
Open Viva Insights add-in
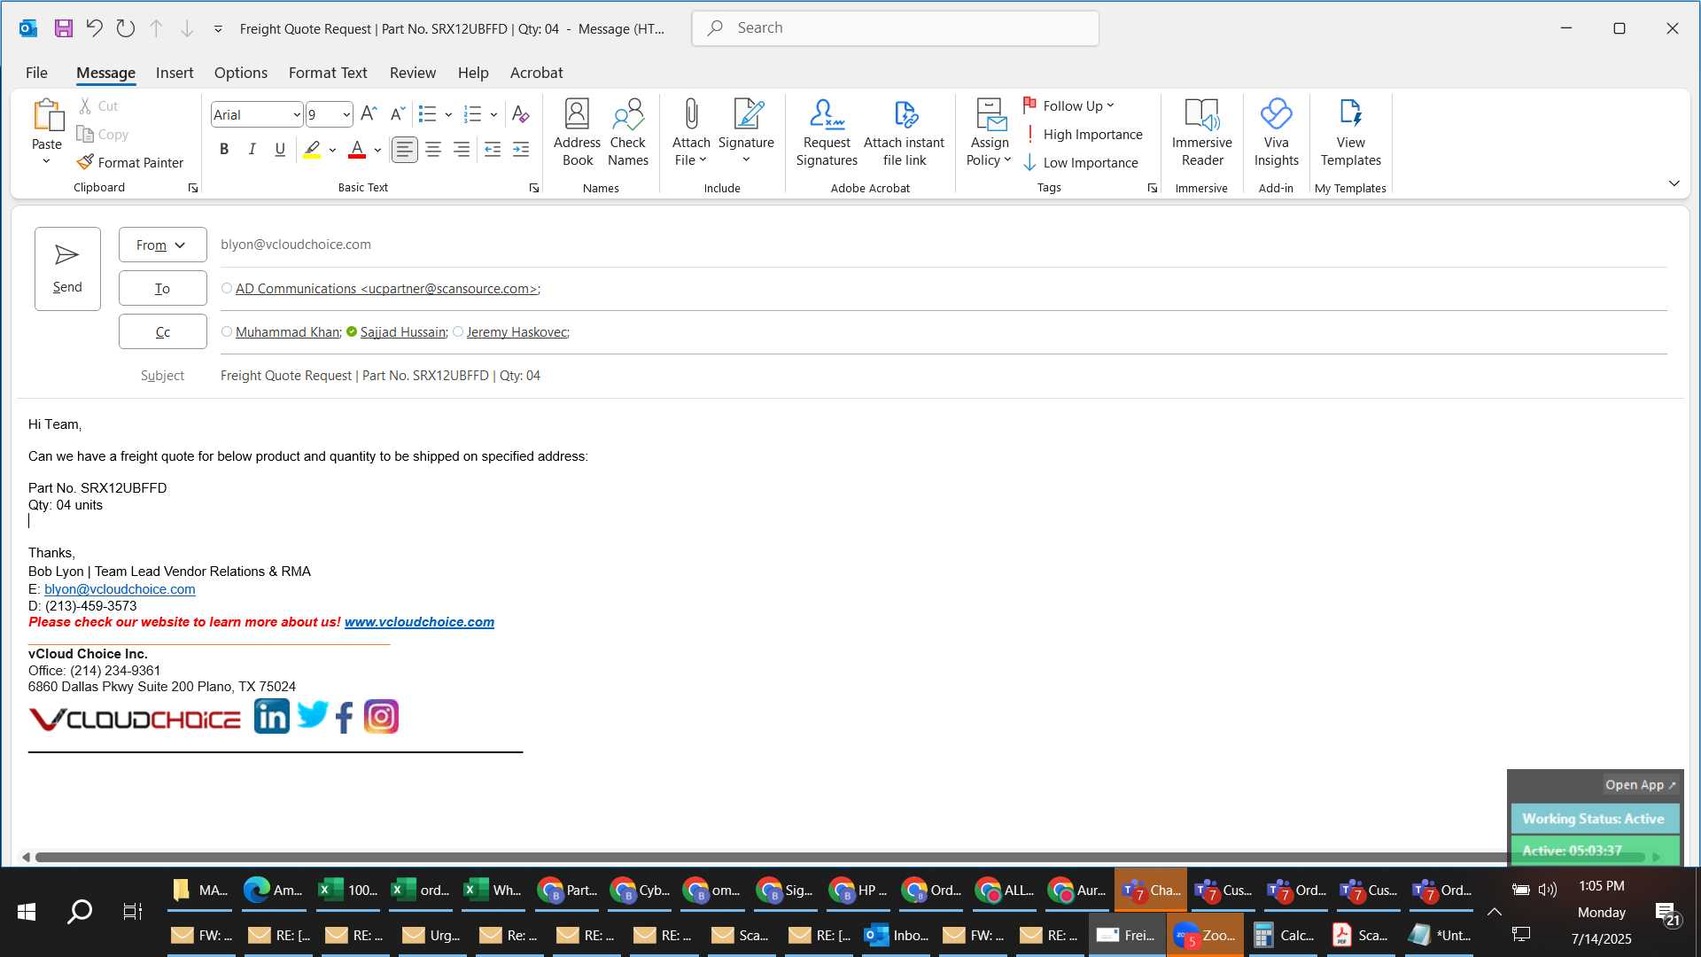[1276, 133]
